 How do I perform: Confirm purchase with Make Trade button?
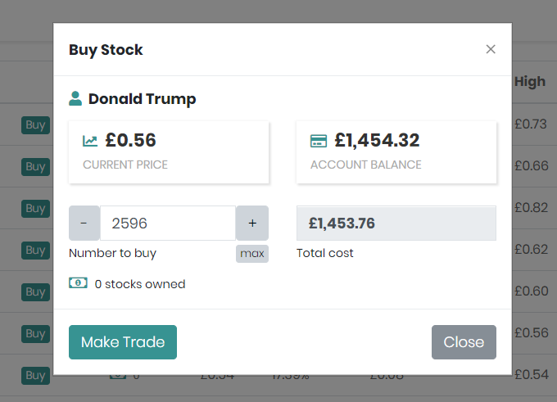(x=123, y=342)
